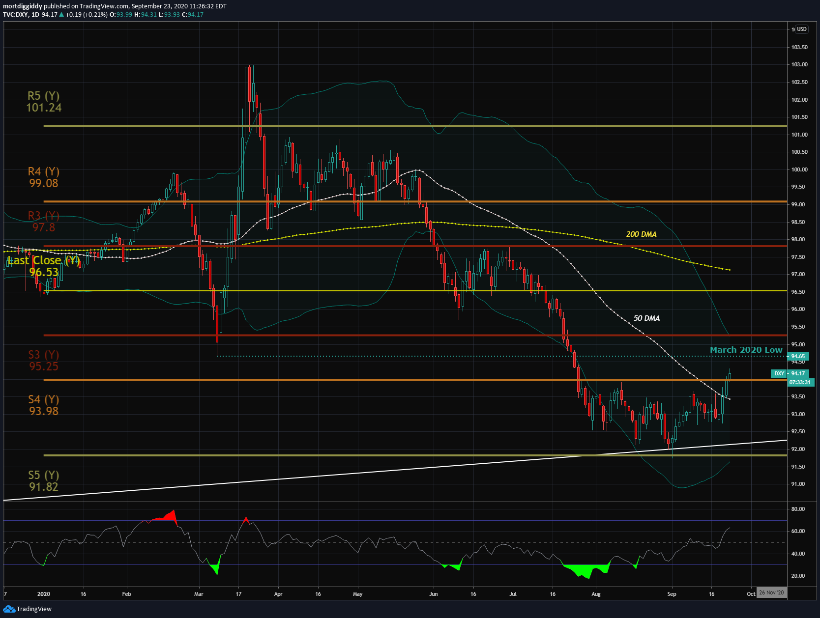
Task: Click the 100.00 price axis label
Action: click(799, 169)
